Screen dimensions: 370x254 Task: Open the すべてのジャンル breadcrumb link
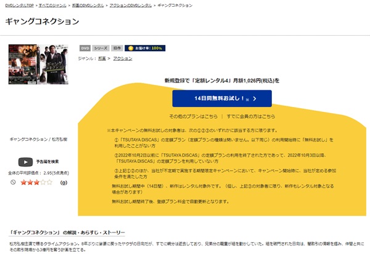[x=52, y=5]
